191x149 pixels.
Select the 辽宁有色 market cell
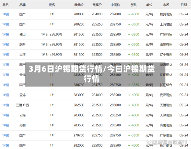[x=166, y=55]
